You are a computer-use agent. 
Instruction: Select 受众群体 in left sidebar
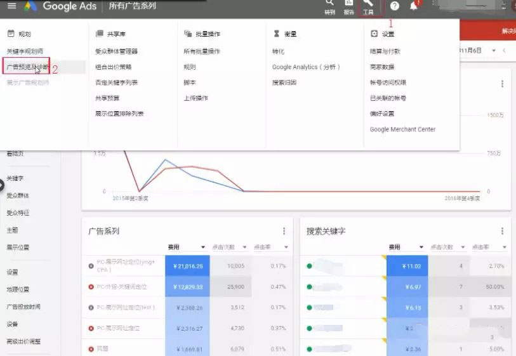coord(18,195)
